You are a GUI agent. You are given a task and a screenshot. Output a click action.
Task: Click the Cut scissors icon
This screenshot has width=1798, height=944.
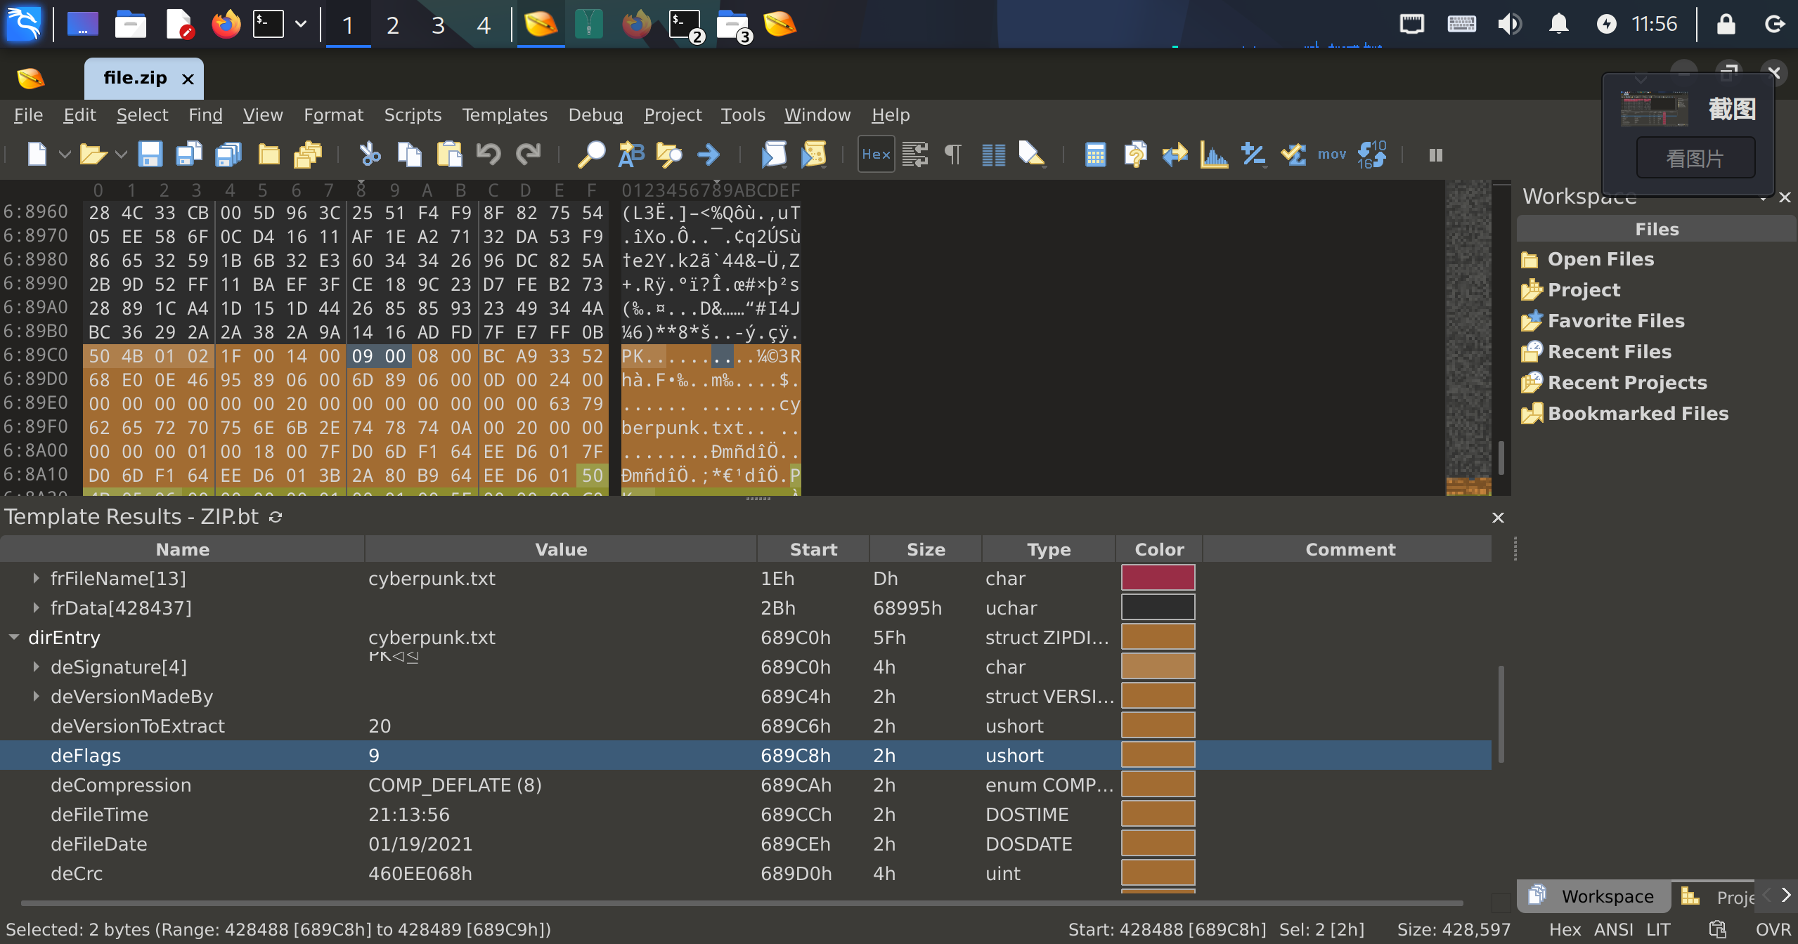click(370, 154)
